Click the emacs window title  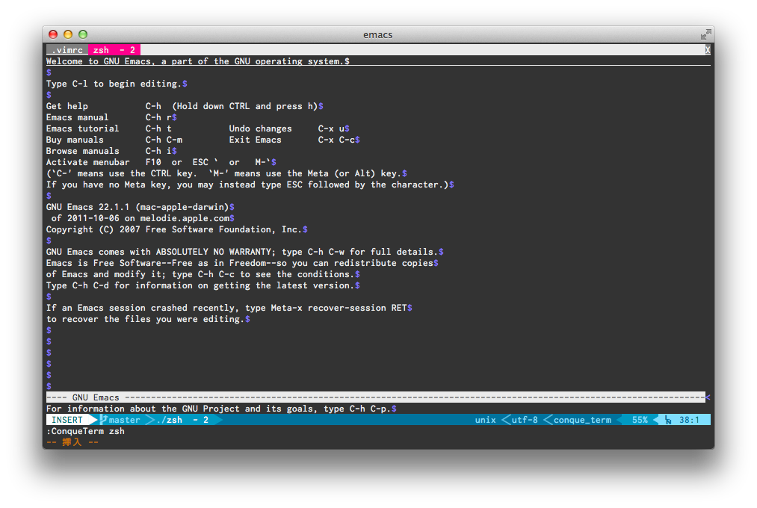[x=378, y=34]
